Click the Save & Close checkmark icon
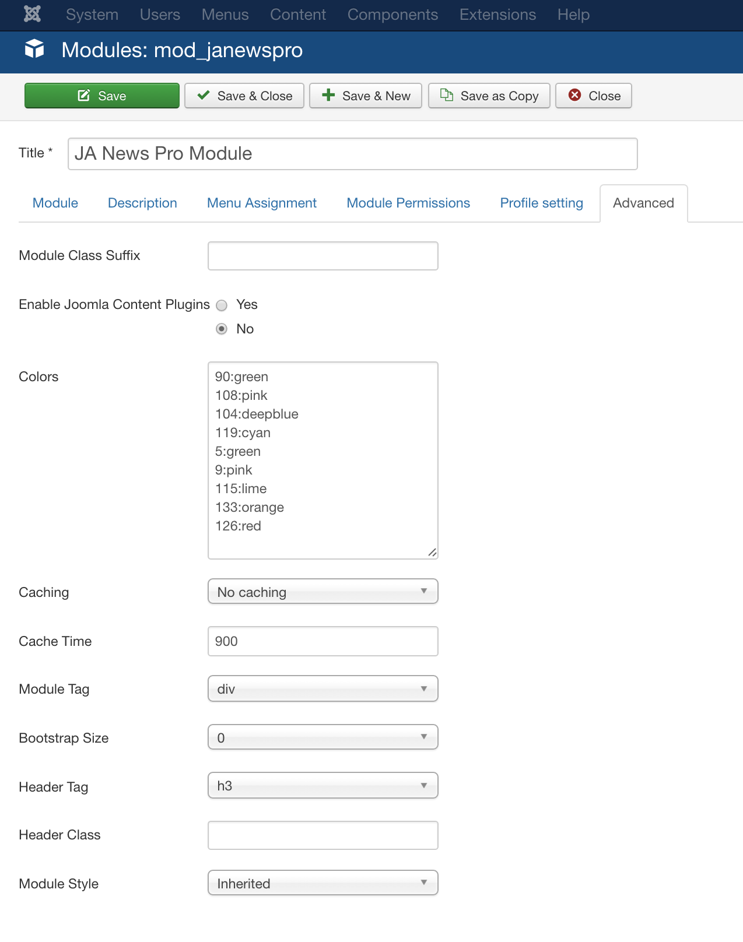Screen dimensions: 743x942 tap(204, 96)
